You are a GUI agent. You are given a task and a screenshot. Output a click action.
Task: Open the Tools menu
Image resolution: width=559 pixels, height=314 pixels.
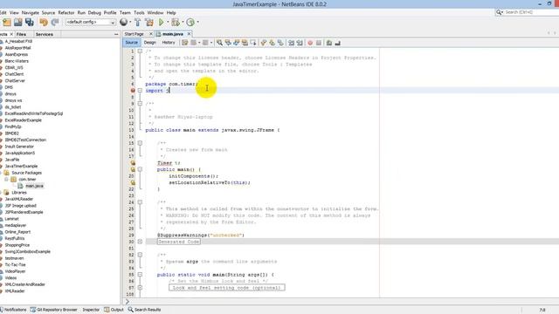point(139,13)
